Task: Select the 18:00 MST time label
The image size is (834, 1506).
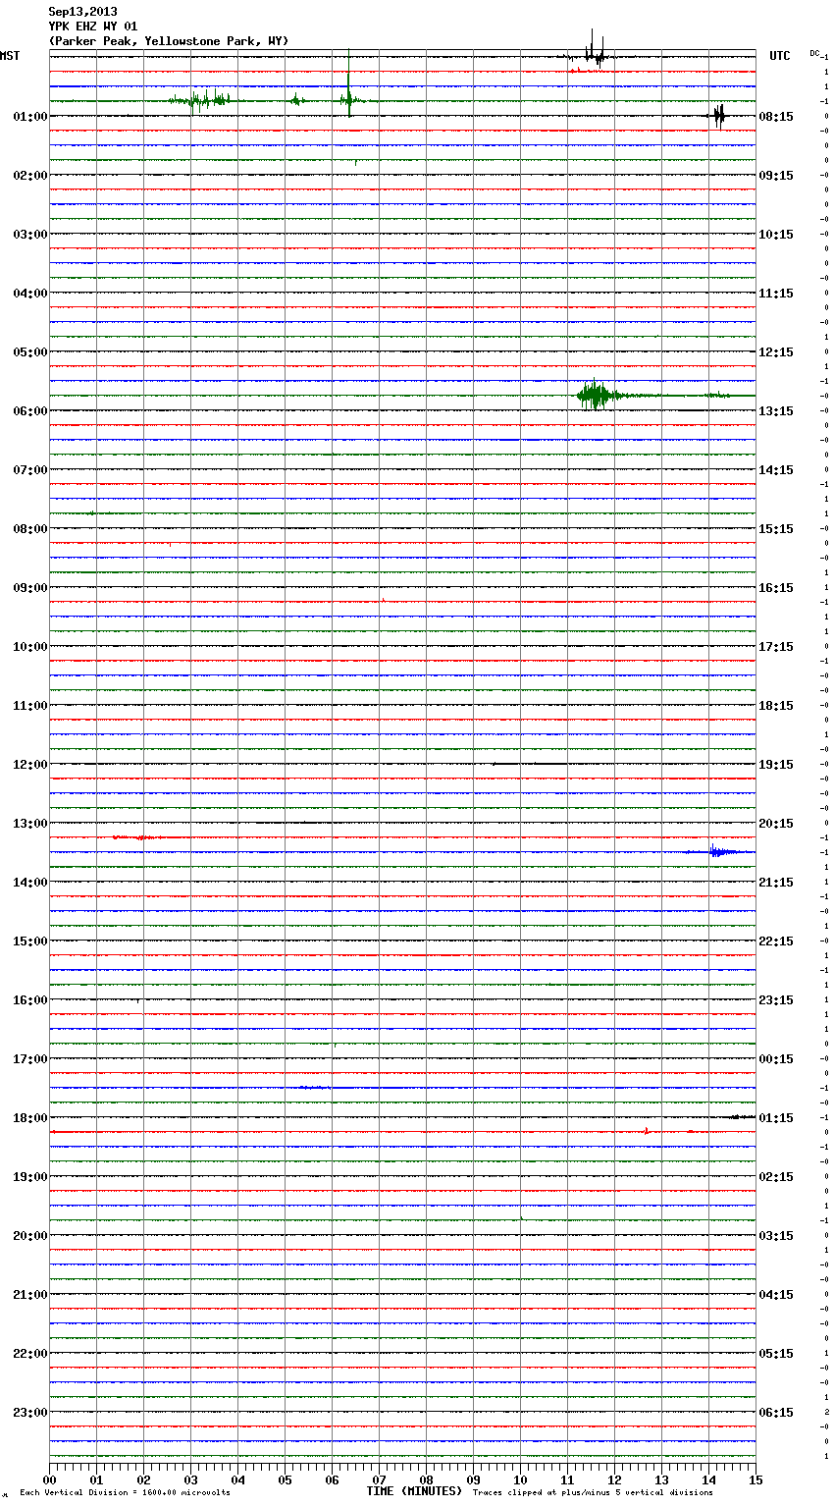Action: point(29,1118)
